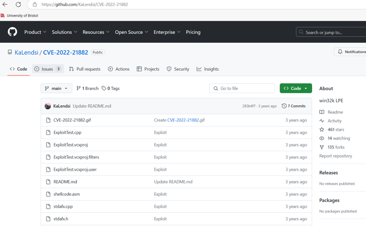366x226 pixels.
Task: Click the eye icon beside 14 watching
Action: click(322, 138)
